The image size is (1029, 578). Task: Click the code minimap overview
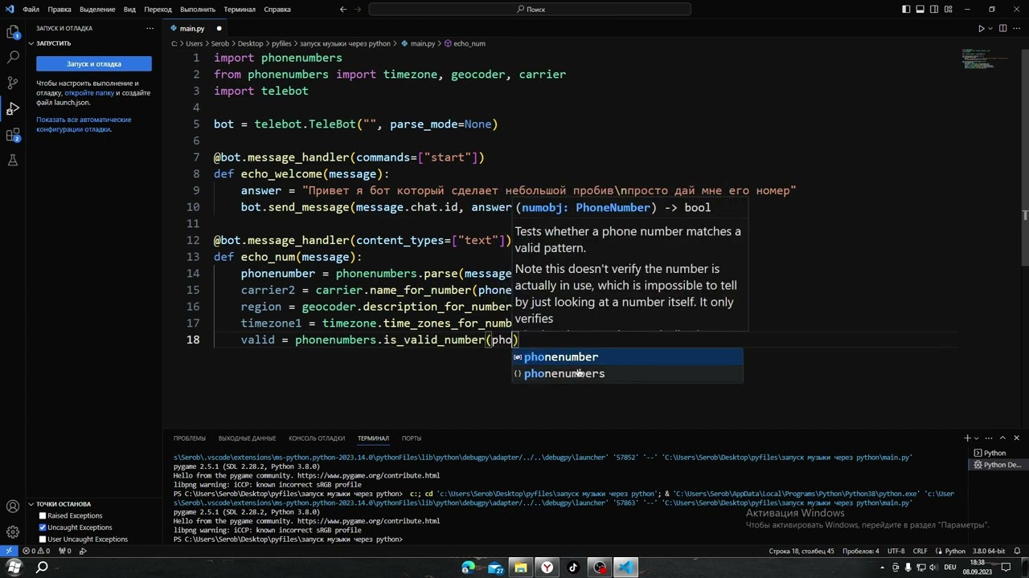[x=987, y=61]
